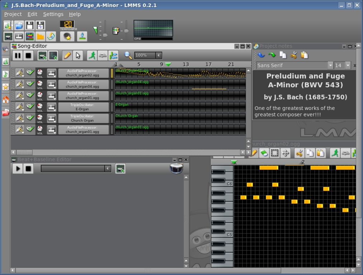Expand the 100% zoom dropdown

coord(159,55)
